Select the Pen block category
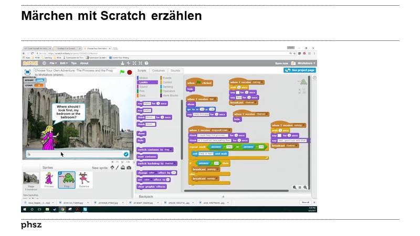 click(x=142, y=91)
